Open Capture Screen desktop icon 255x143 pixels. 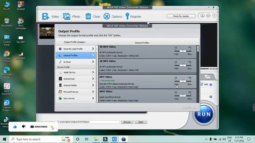[7, 105]
